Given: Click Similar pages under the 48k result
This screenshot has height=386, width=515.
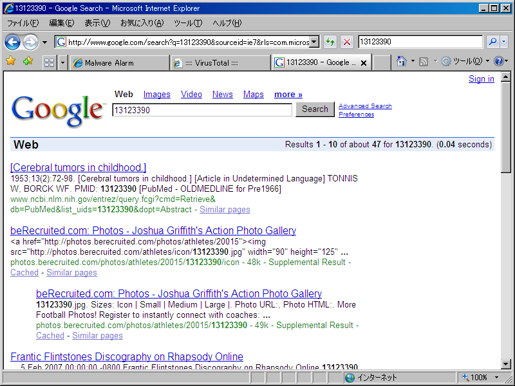Looking at the screenshot, I should 71,272.
